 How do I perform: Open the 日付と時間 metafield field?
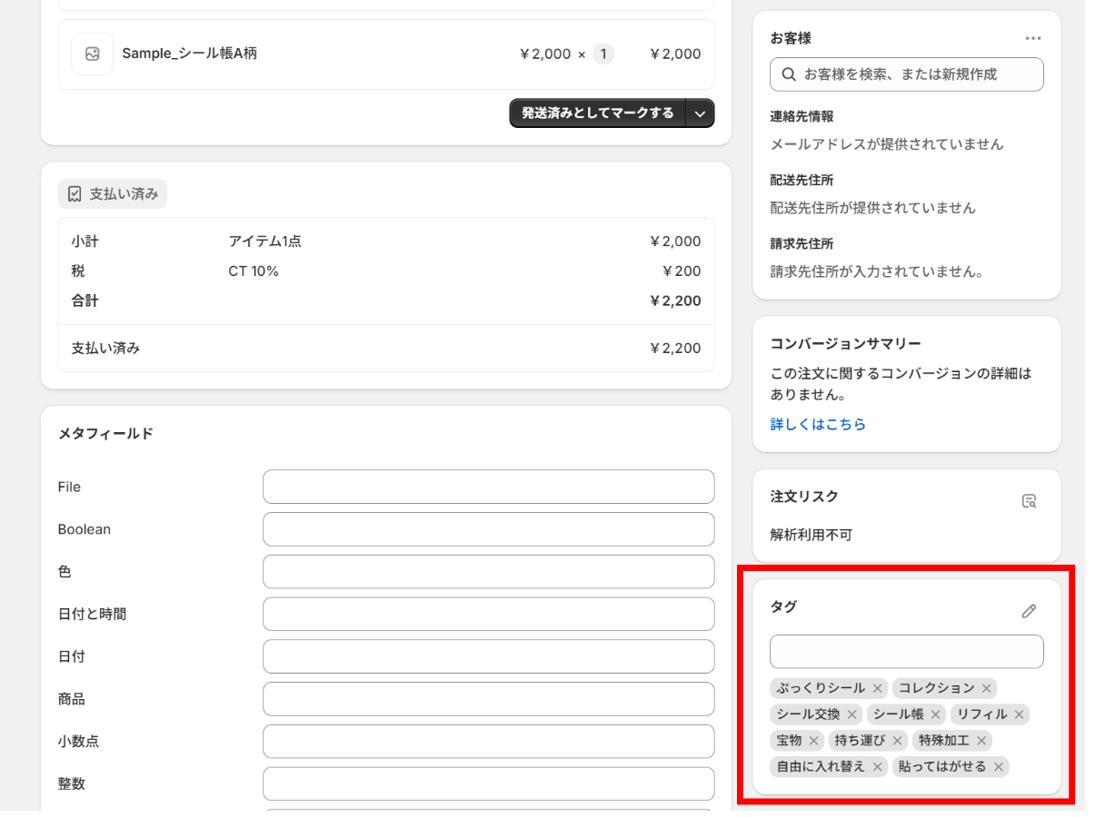coord(488,614)
